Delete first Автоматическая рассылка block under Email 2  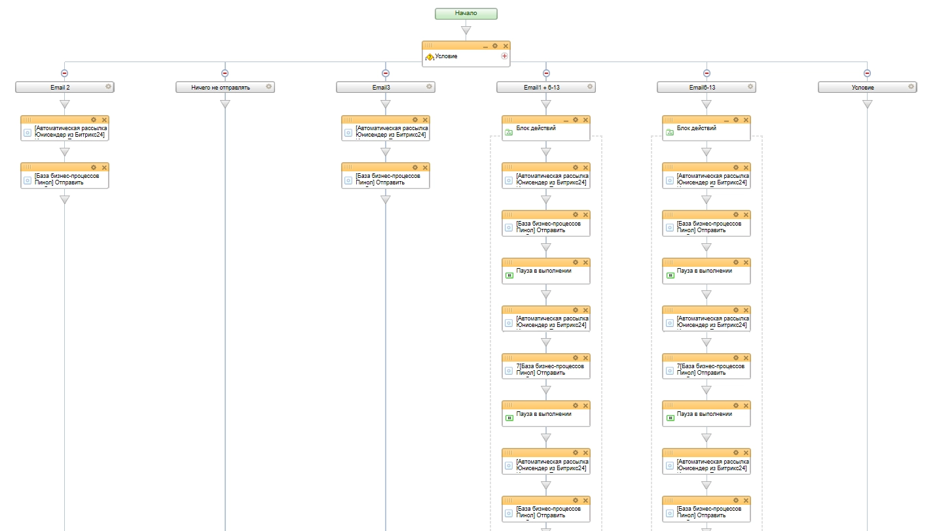[104, 120]
